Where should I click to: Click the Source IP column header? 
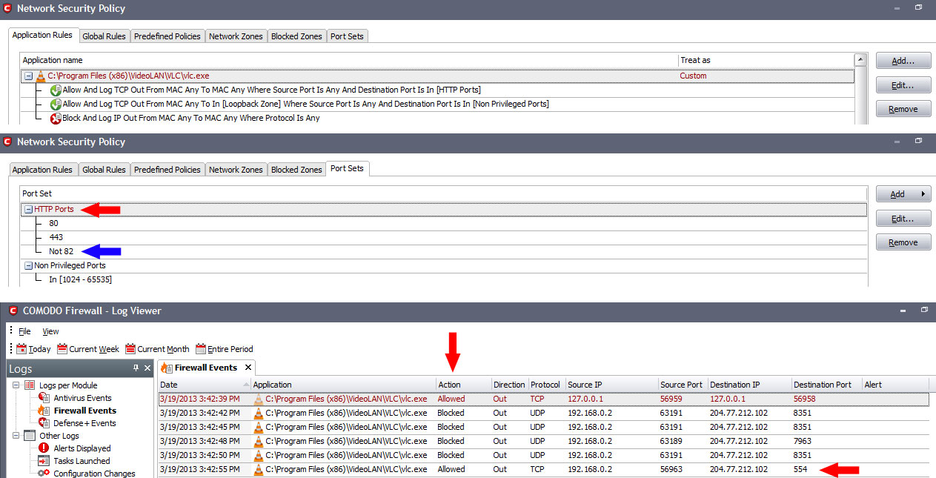[612, 385]
